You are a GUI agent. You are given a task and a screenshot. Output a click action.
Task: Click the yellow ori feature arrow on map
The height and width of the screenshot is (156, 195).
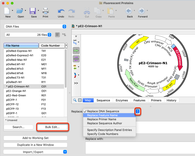tap(138, 42)
